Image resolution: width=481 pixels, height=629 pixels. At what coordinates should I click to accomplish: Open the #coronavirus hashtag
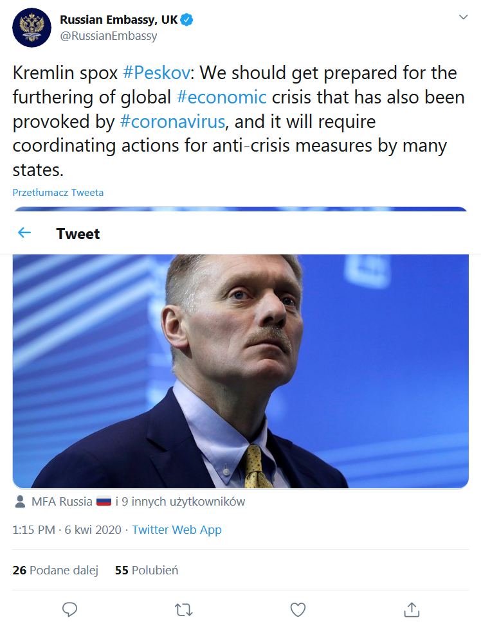(172, 122)
